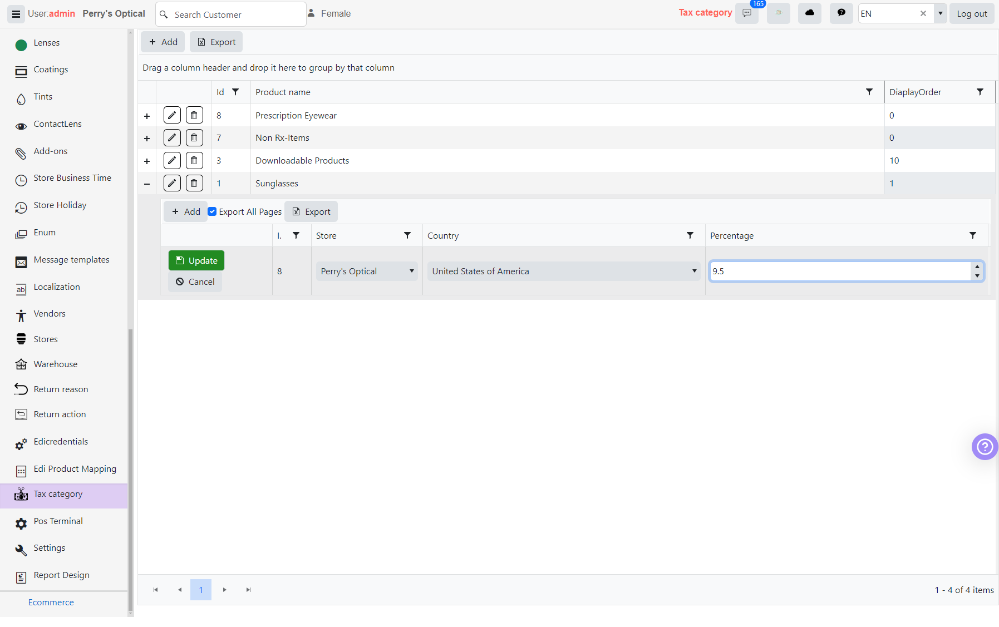Edit the Downloadable Products row
The width and height of the screenshot is (999, 627).
pos(172,160)
